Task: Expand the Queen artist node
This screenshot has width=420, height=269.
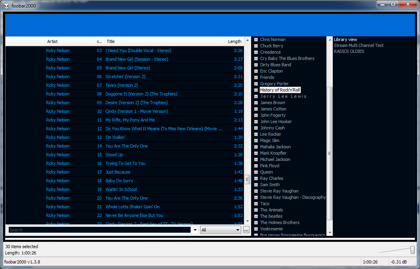Action: coord(256,172)
